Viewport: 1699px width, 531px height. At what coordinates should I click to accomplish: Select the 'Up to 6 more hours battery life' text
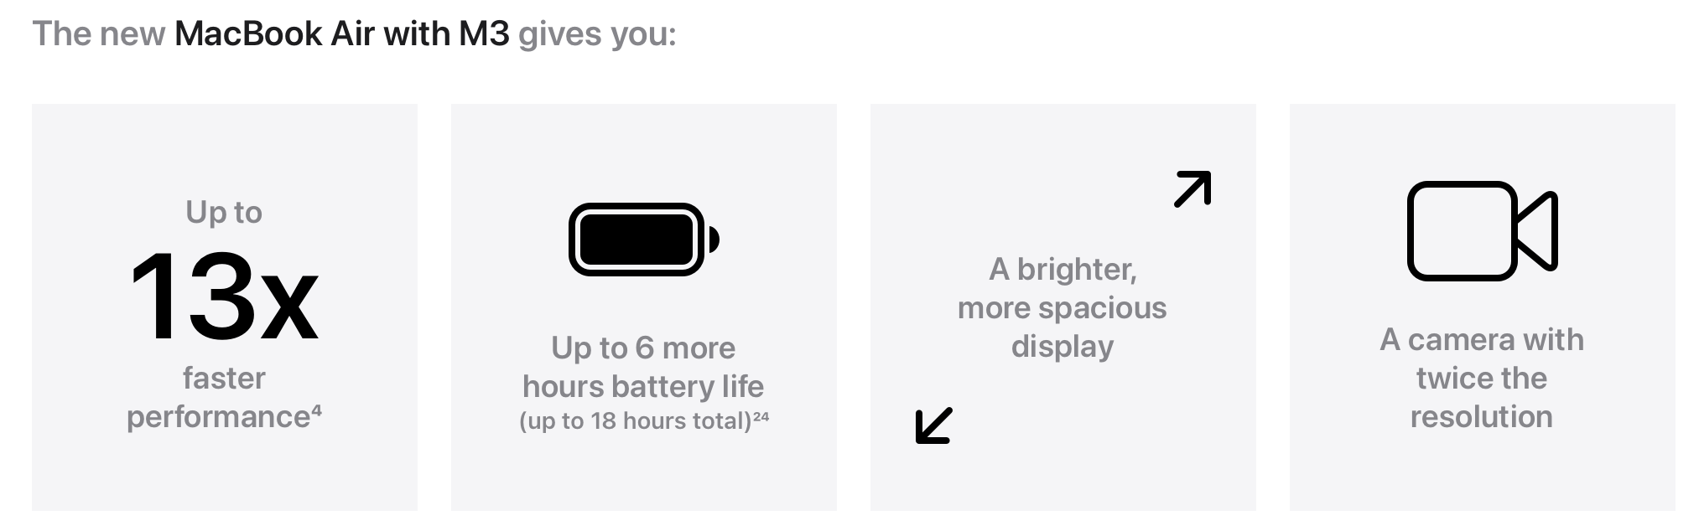click(643, 367)
